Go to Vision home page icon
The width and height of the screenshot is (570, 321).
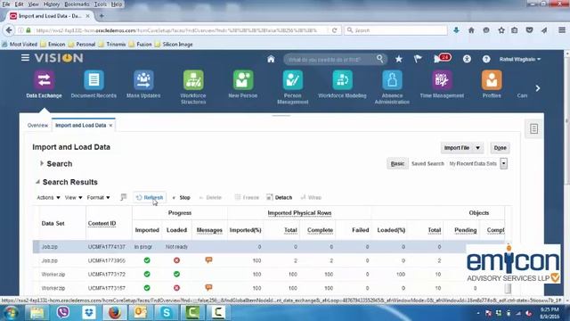pos(271,59)
